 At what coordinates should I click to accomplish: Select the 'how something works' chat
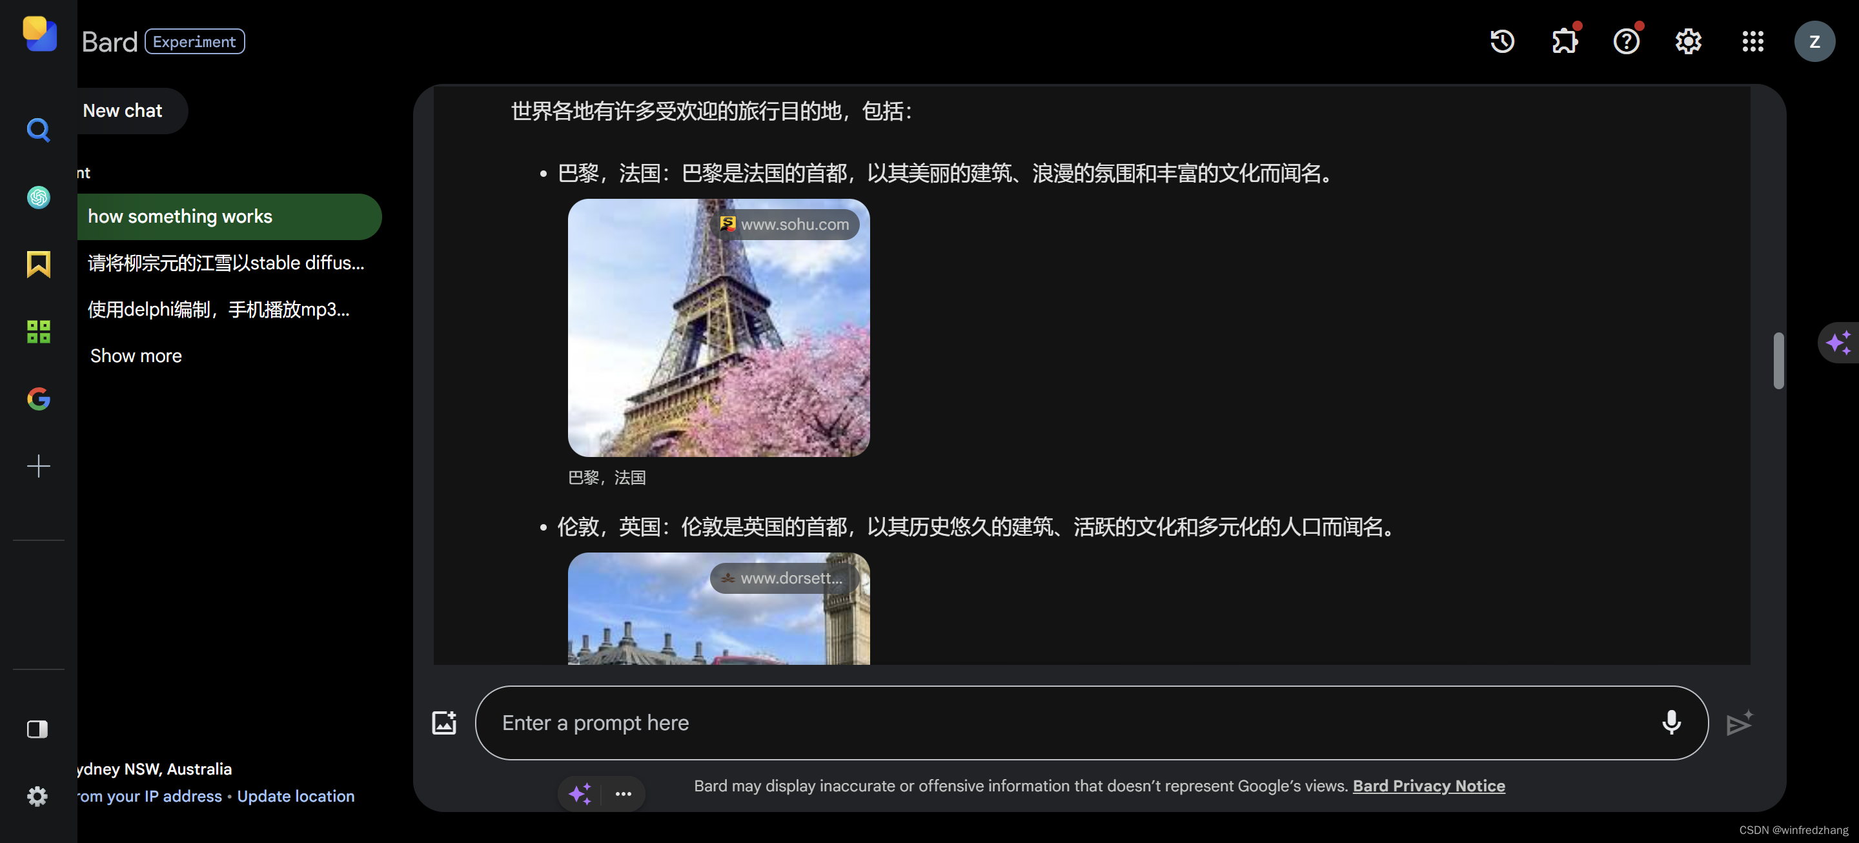(x=229, y=216)
